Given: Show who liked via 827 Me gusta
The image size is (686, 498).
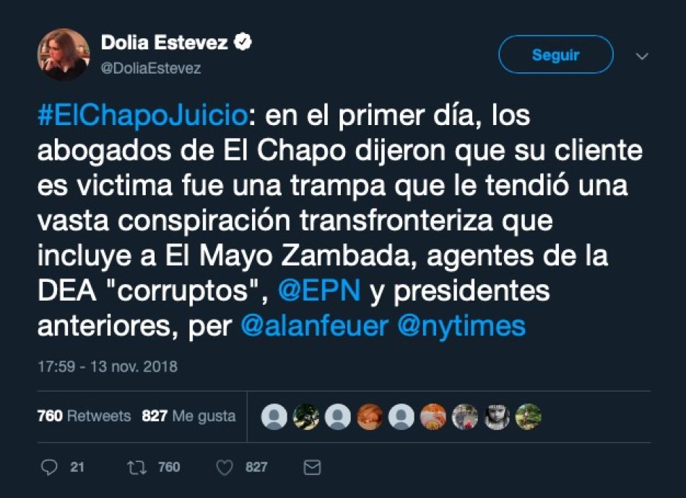Looking at the screenshot, I should point(188,416).
